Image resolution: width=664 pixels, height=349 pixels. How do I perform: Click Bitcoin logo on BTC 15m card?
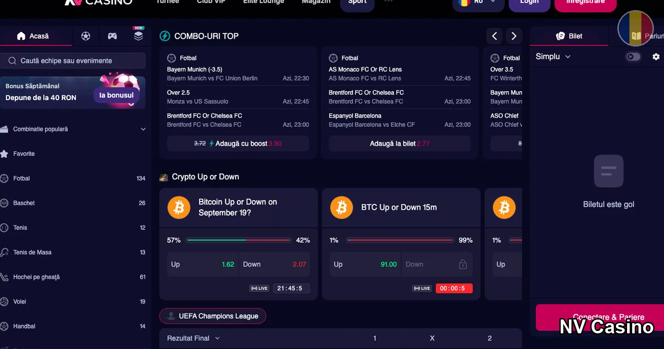pyautogui.click(x=341, y=207)
